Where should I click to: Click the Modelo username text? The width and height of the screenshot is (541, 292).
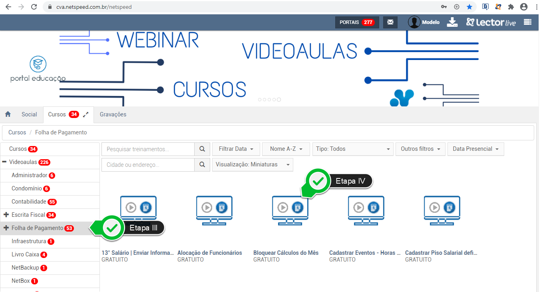[431, 22]
